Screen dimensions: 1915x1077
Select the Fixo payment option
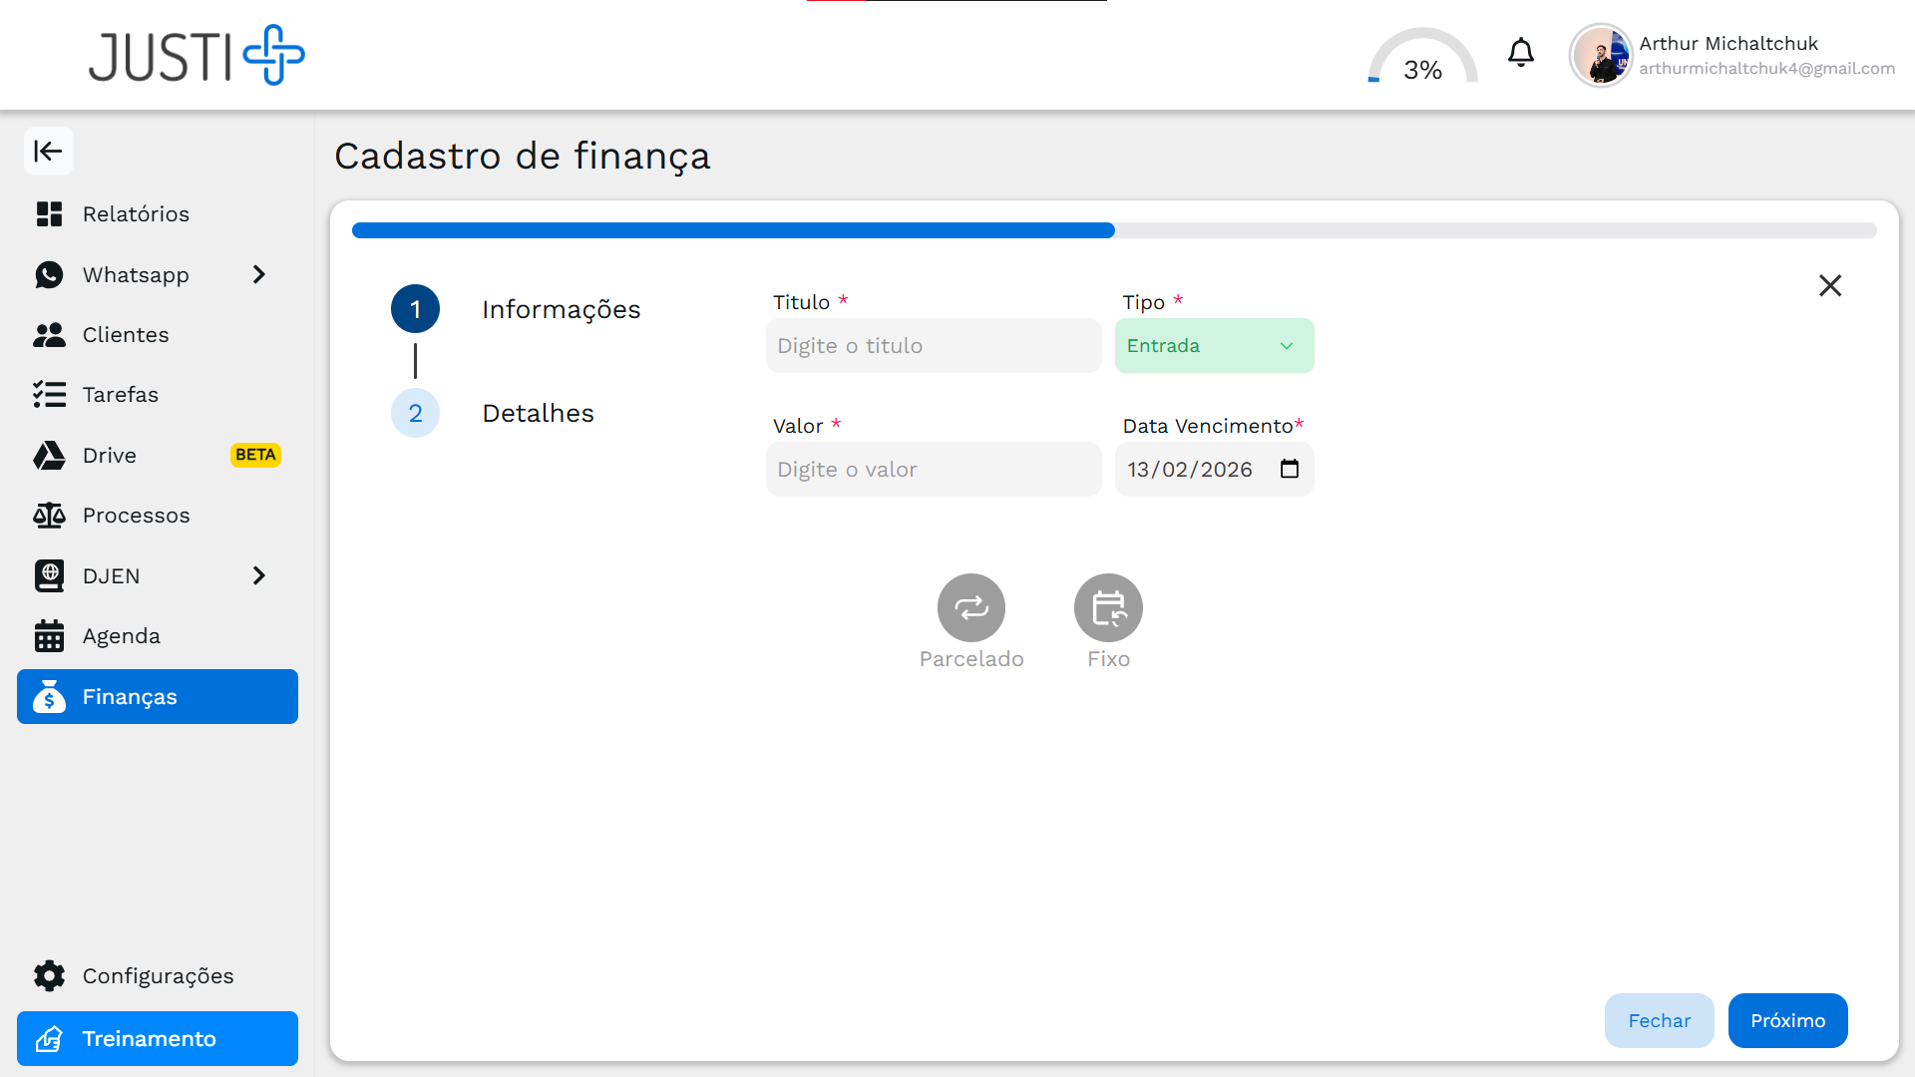(1108, 607)
